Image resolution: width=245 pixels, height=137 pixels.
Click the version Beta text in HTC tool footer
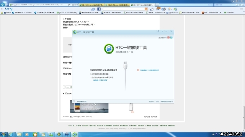tap(161, 102)
